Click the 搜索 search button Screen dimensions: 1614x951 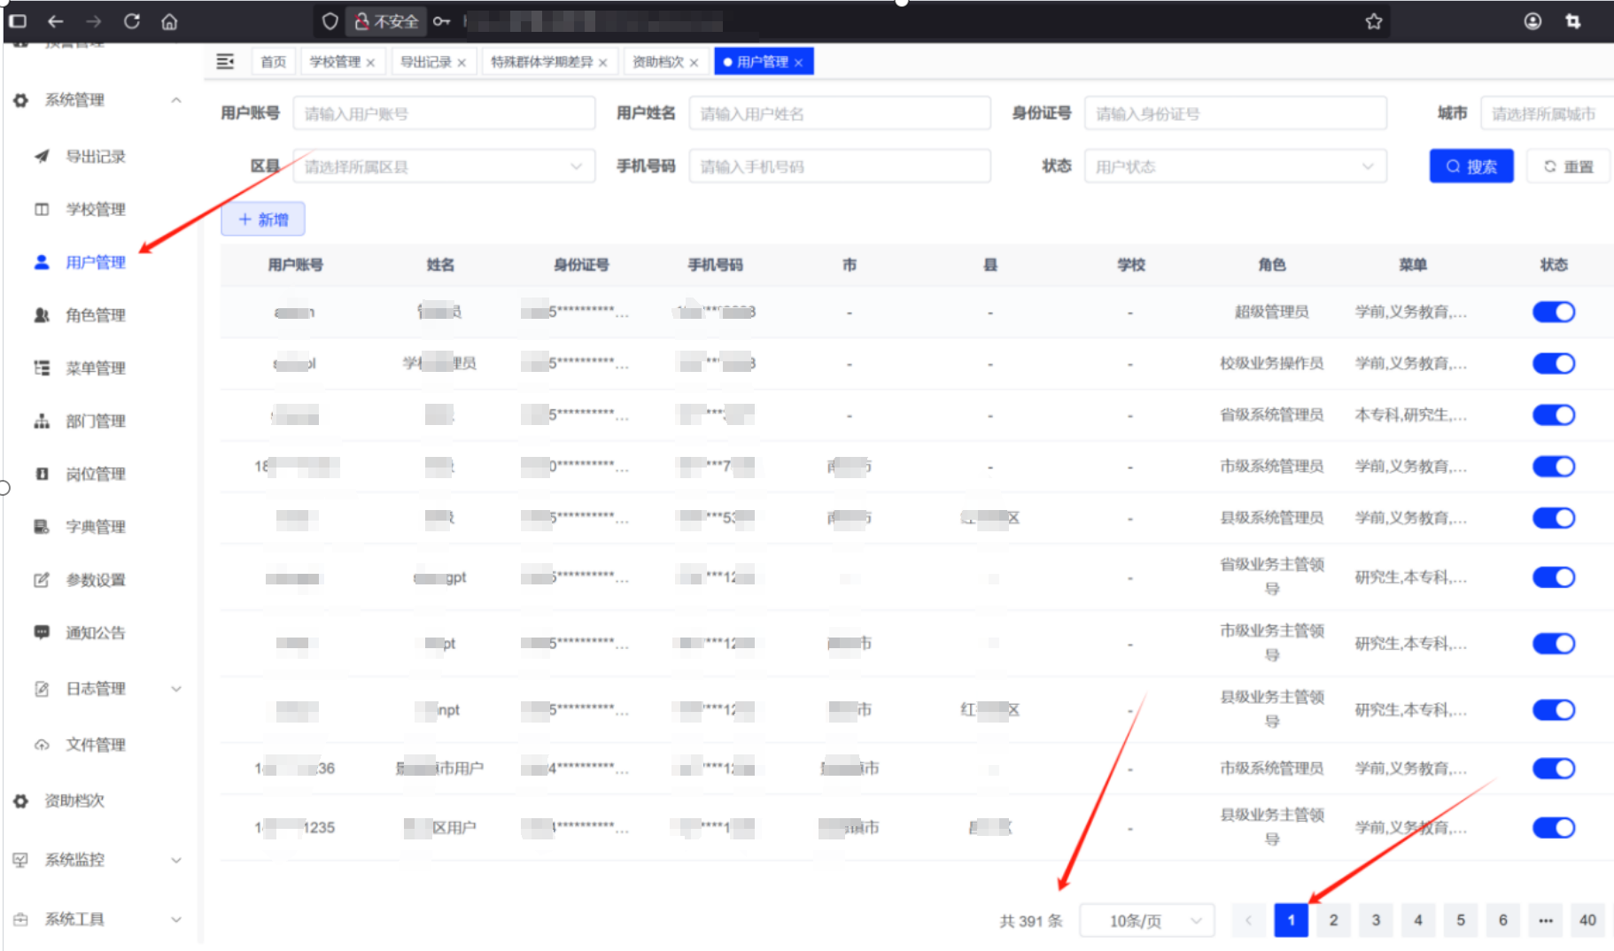(x=1471, y=166)
